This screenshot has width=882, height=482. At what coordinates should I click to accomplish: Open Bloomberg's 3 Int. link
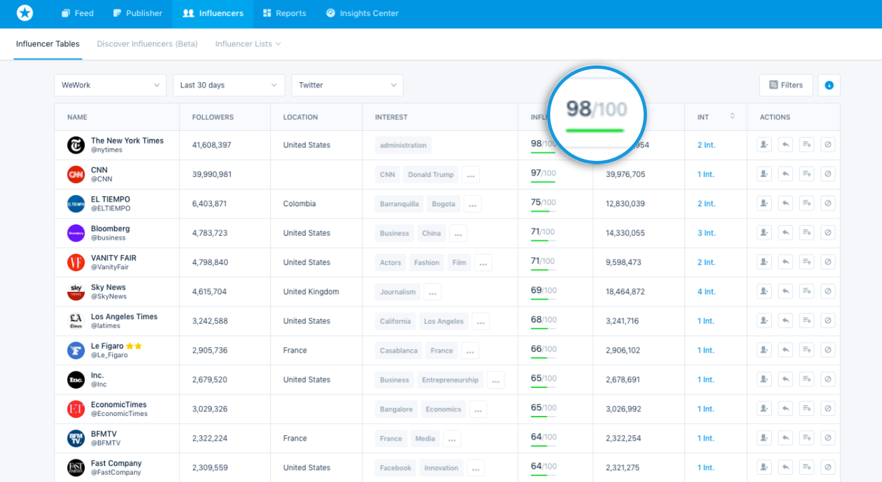(706, 233)
